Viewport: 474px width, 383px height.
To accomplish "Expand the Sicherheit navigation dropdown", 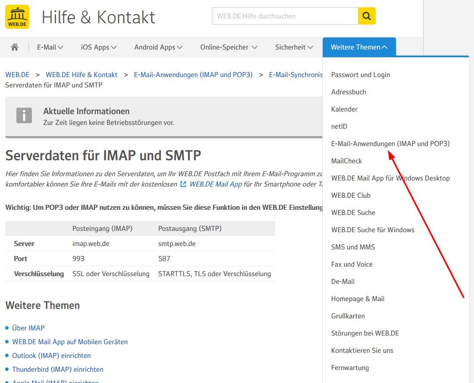I will 294,47.
